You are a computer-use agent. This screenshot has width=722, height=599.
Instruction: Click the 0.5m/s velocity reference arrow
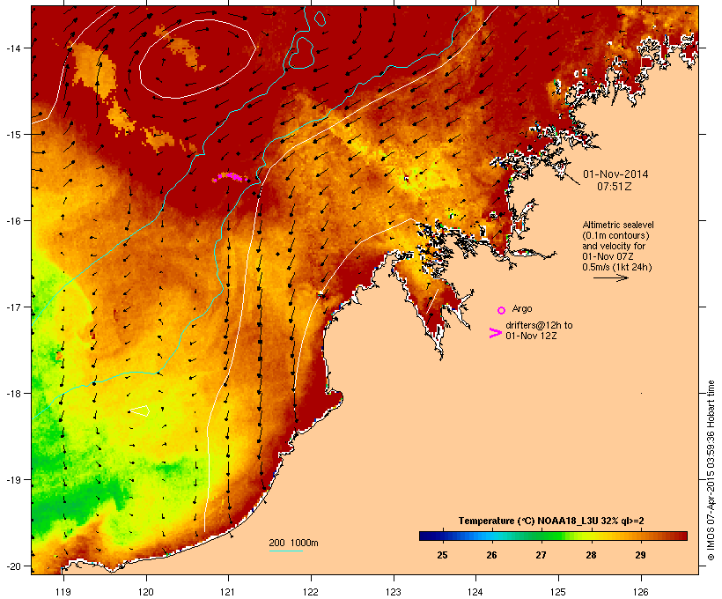(x=610, y=277)
